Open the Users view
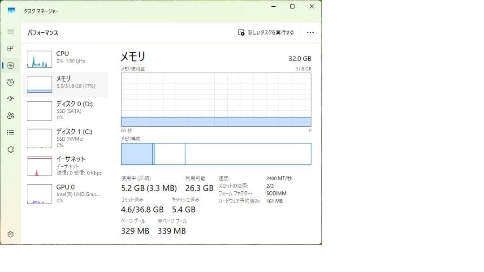 (x=10, y=116)
